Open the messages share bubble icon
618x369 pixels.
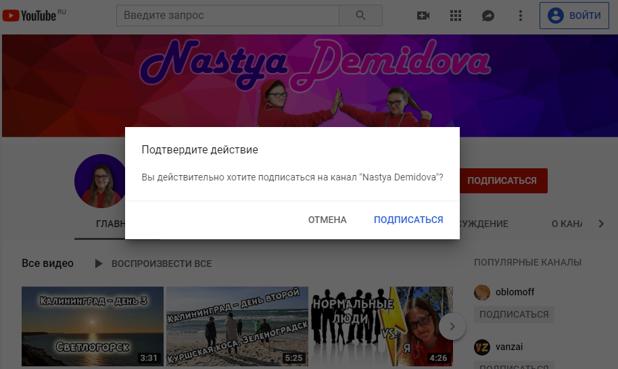[488, 16]
